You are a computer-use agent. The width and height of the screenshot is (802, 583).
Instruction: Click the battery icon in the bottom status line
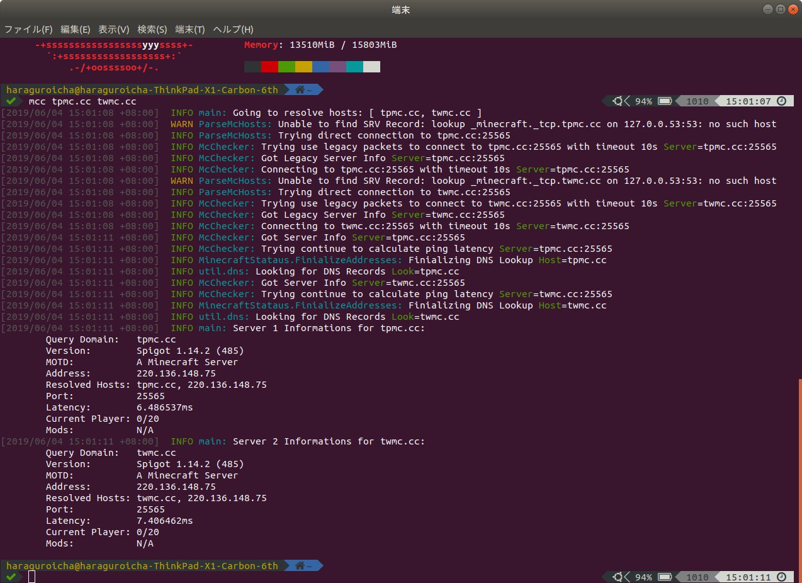[x=664, y=577]
